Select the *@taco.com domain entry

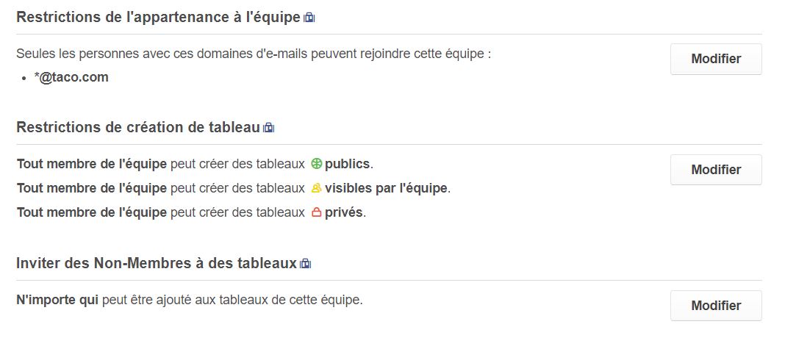[x=71, y=77]
